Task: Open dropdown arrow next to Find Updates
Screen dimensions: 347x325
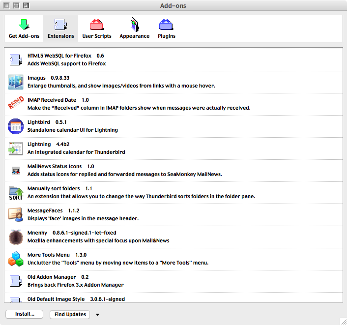Action: coord(97,315)
